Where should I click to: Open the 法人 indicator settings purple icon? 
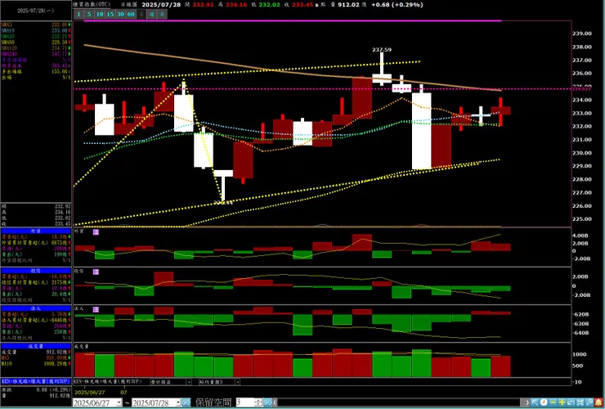(96, 310)
